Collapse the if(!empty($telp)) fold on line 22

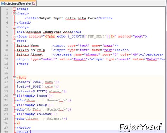click(x=14, y=105)
